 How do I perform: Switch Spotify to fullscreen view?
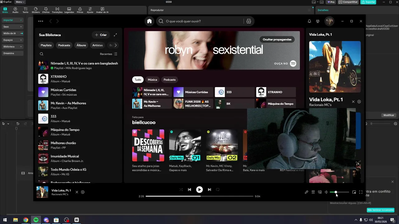point(361,192)
